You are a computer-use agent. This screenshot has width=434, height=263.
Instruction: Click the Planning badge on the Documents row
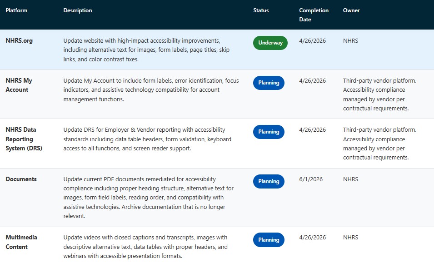point(269,181)
